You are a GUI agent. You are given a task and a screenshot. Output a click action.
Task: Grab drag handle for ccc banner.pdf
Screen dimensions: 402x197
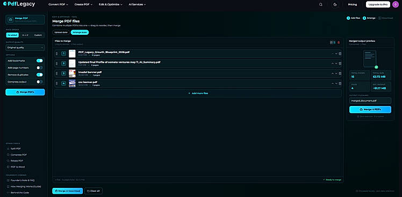point(56,84)
